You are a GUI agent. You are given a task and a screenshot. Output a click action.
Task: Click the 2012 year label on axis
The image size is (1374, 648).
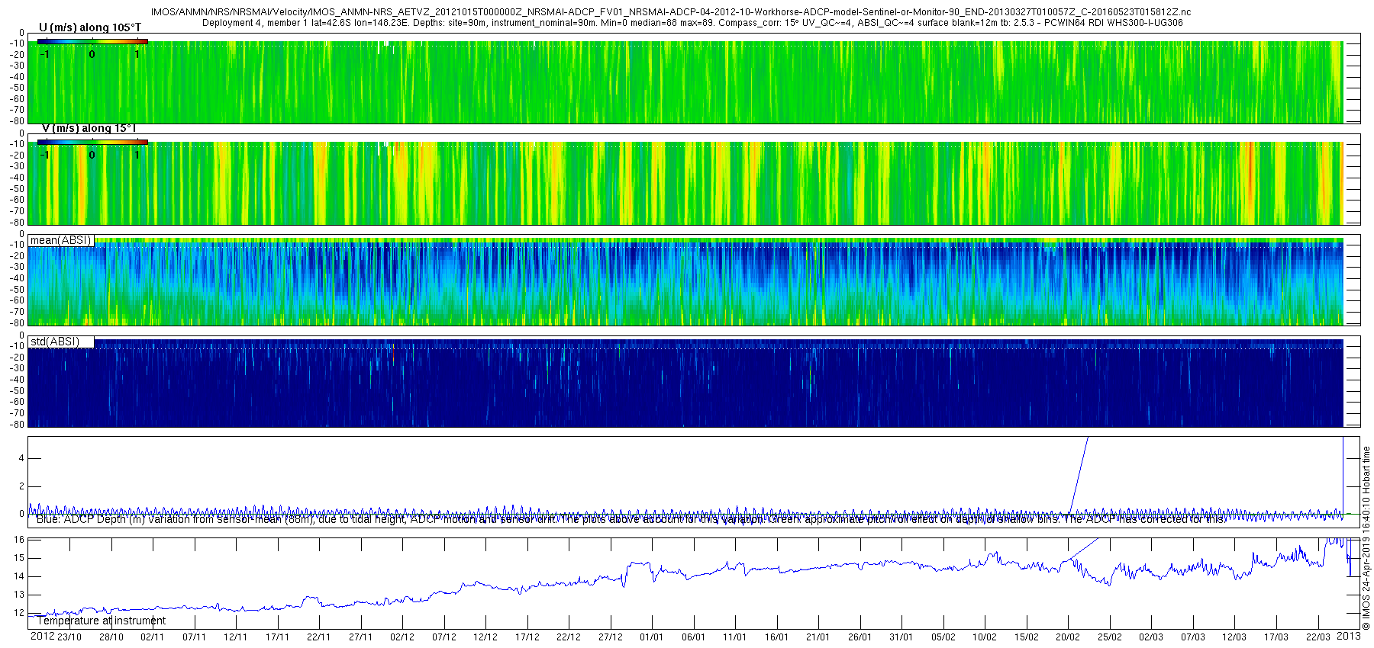point(42,637)
